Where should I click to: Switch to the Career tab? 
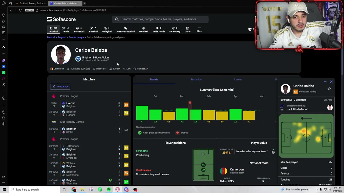[238, 79]
